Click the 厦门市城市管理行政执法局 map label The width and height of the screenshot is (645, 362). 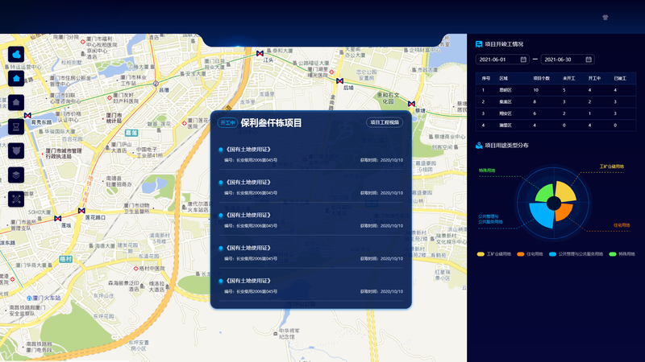tap(64, 154)
